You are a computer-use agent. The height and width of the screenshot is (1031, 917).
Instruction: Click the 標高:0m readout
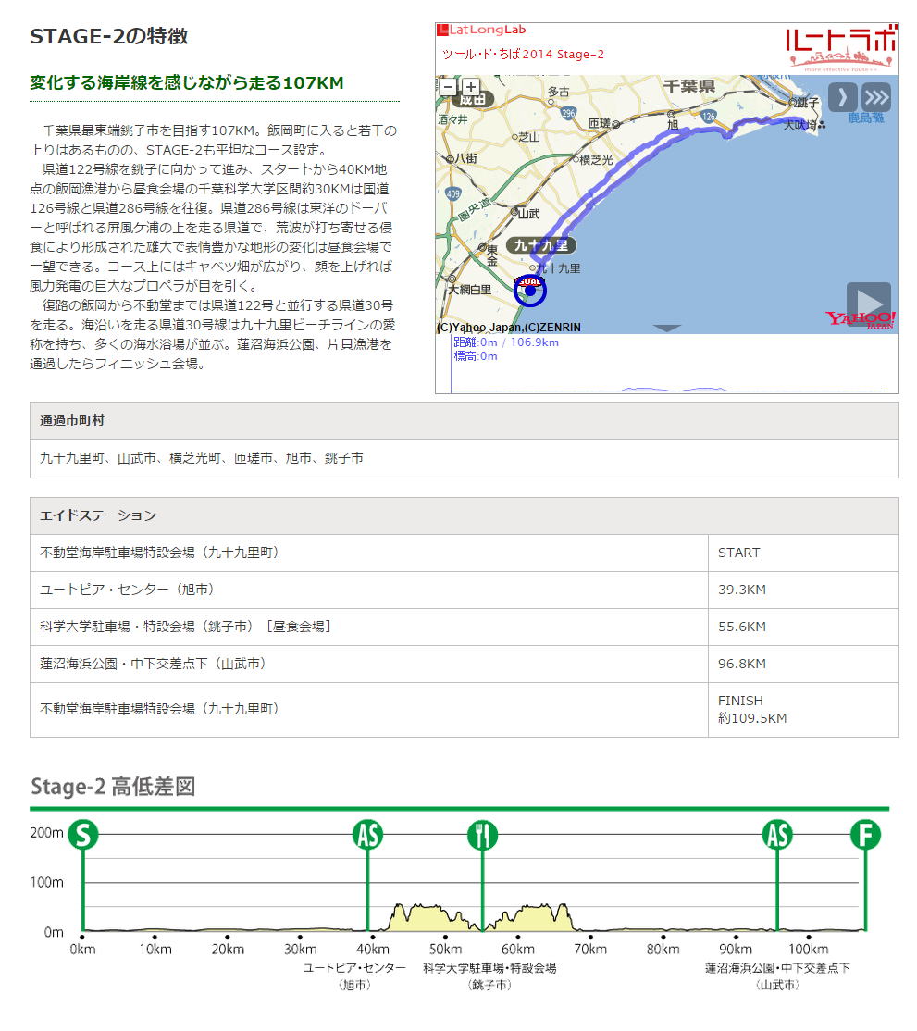[476, 356]
